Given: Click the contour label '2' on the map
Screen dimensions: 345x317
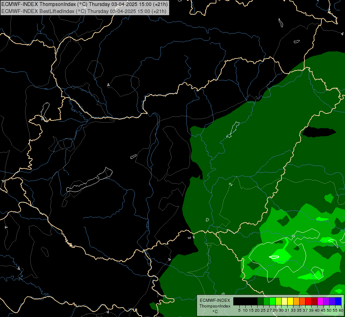Looking at the screenshot, I should (x=230, y=184).
